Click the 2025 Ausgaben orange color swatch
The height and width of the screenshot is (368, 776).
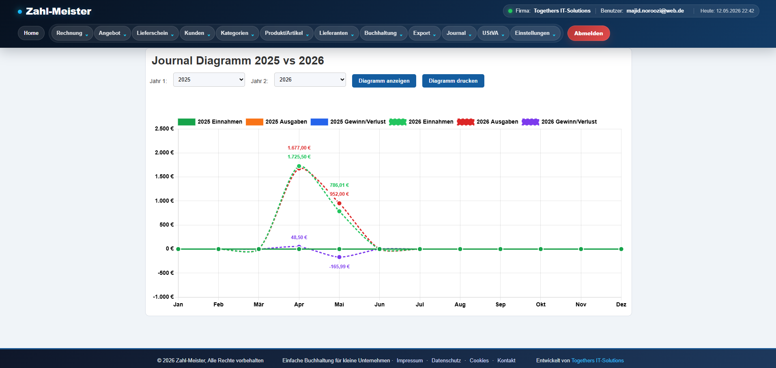point(254,122)
